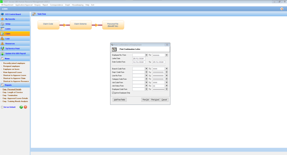Image resolution: width=287 pixels, height=155 pixels.
Task: Click the orange round icon beside Set as Default
Action: pos(26,107)
